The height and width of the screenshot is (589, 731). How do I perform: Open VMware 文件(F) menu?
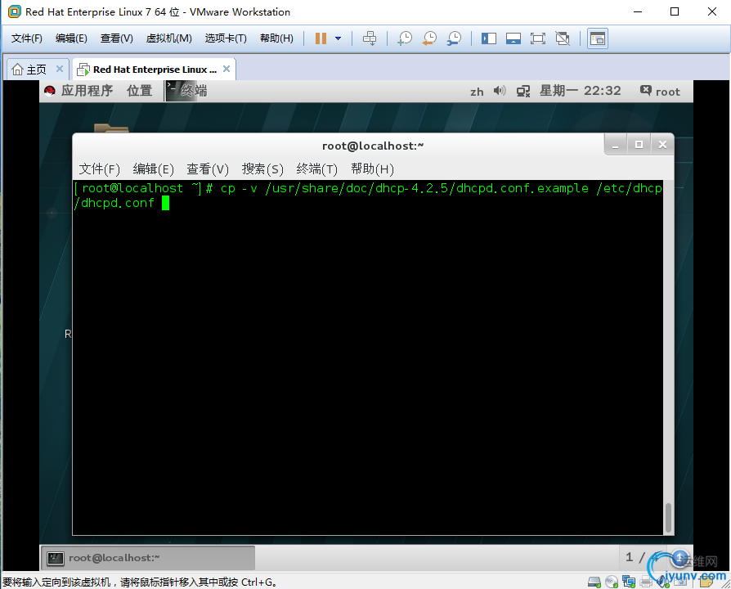[26, 38]
